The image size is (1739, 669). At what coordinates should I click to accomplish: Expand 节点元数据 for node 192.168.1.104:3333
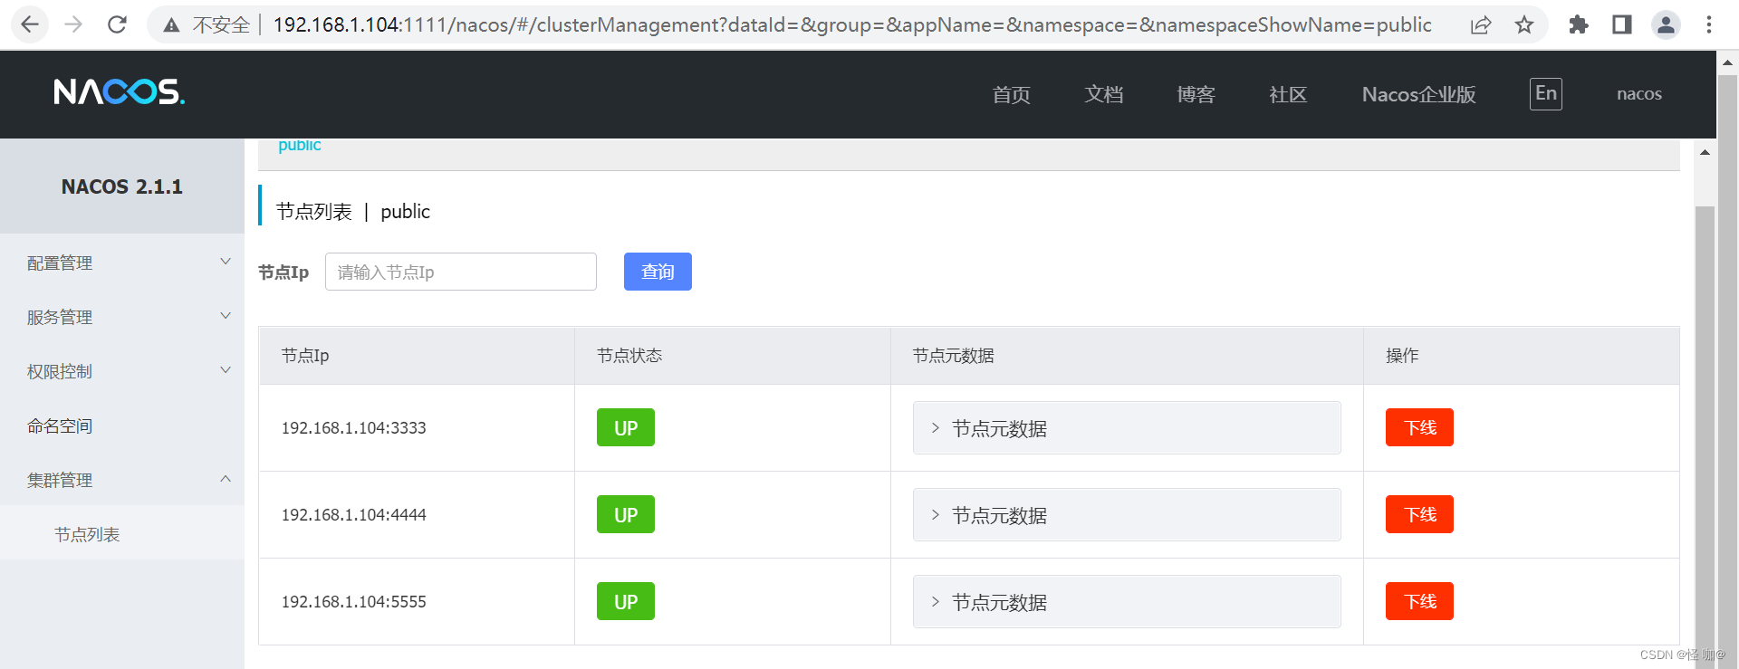click(x=1126, y=428)
